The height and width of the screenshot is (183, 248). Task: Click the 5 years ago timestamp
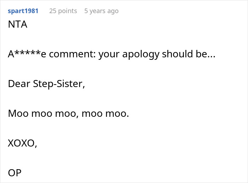(x=101, y=11)
